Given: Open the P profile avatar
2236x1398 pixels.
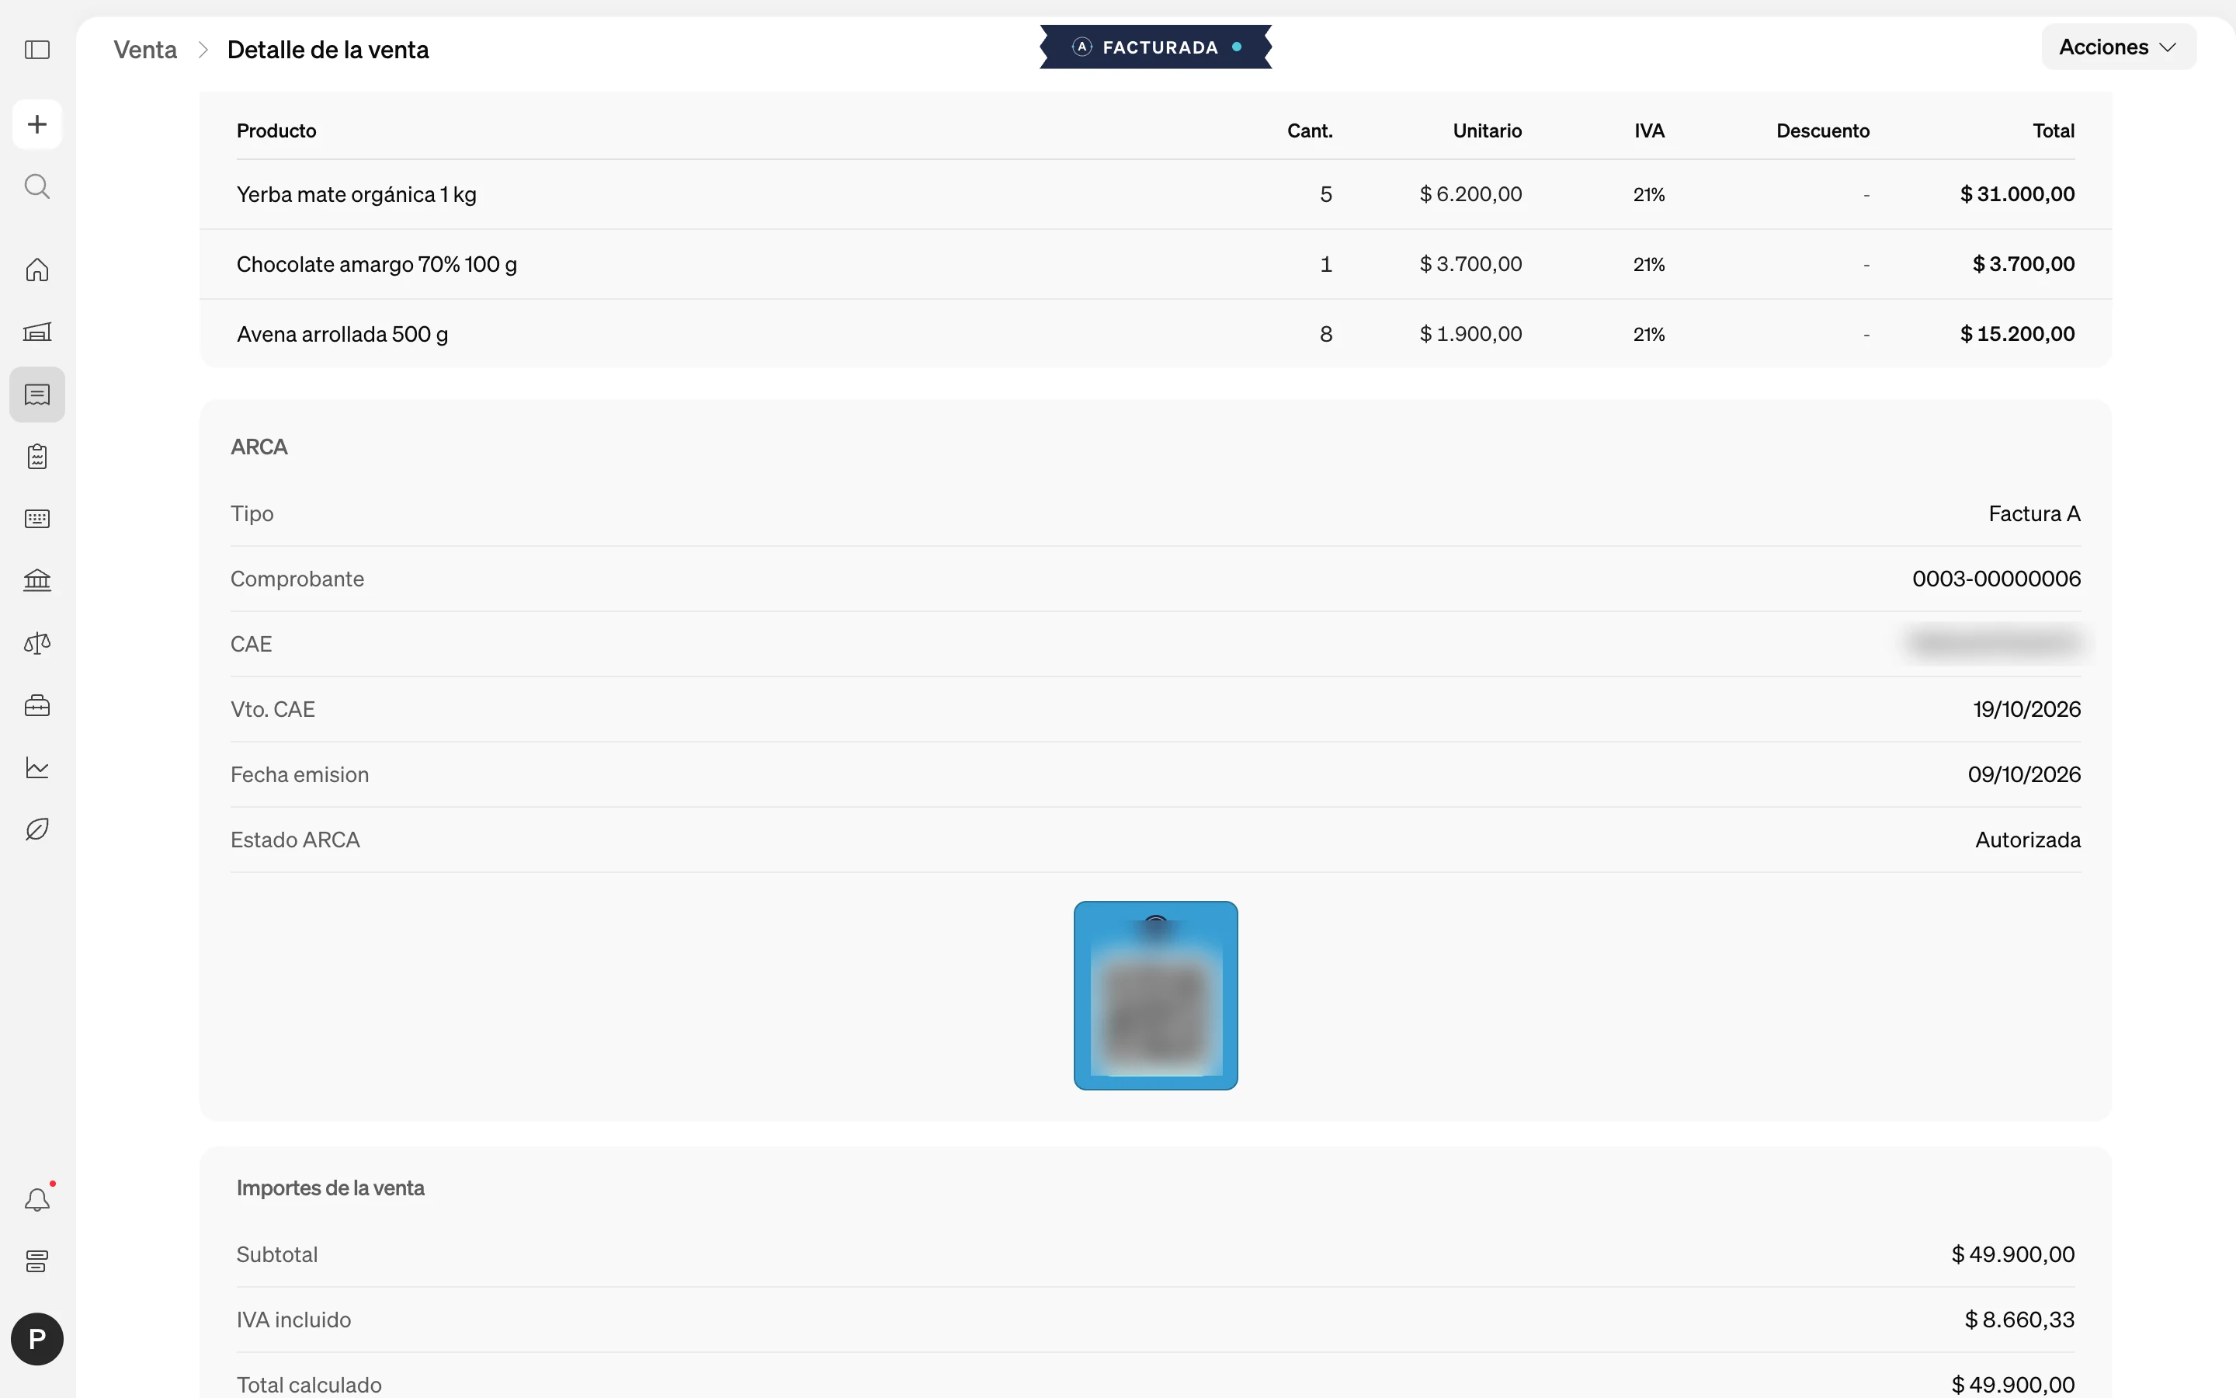Looking at the screenshot, I should (37, 1339).
